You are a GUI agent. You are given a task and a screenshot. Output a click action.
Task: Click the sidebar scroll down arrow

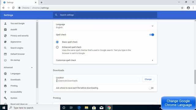coord(37,103)
